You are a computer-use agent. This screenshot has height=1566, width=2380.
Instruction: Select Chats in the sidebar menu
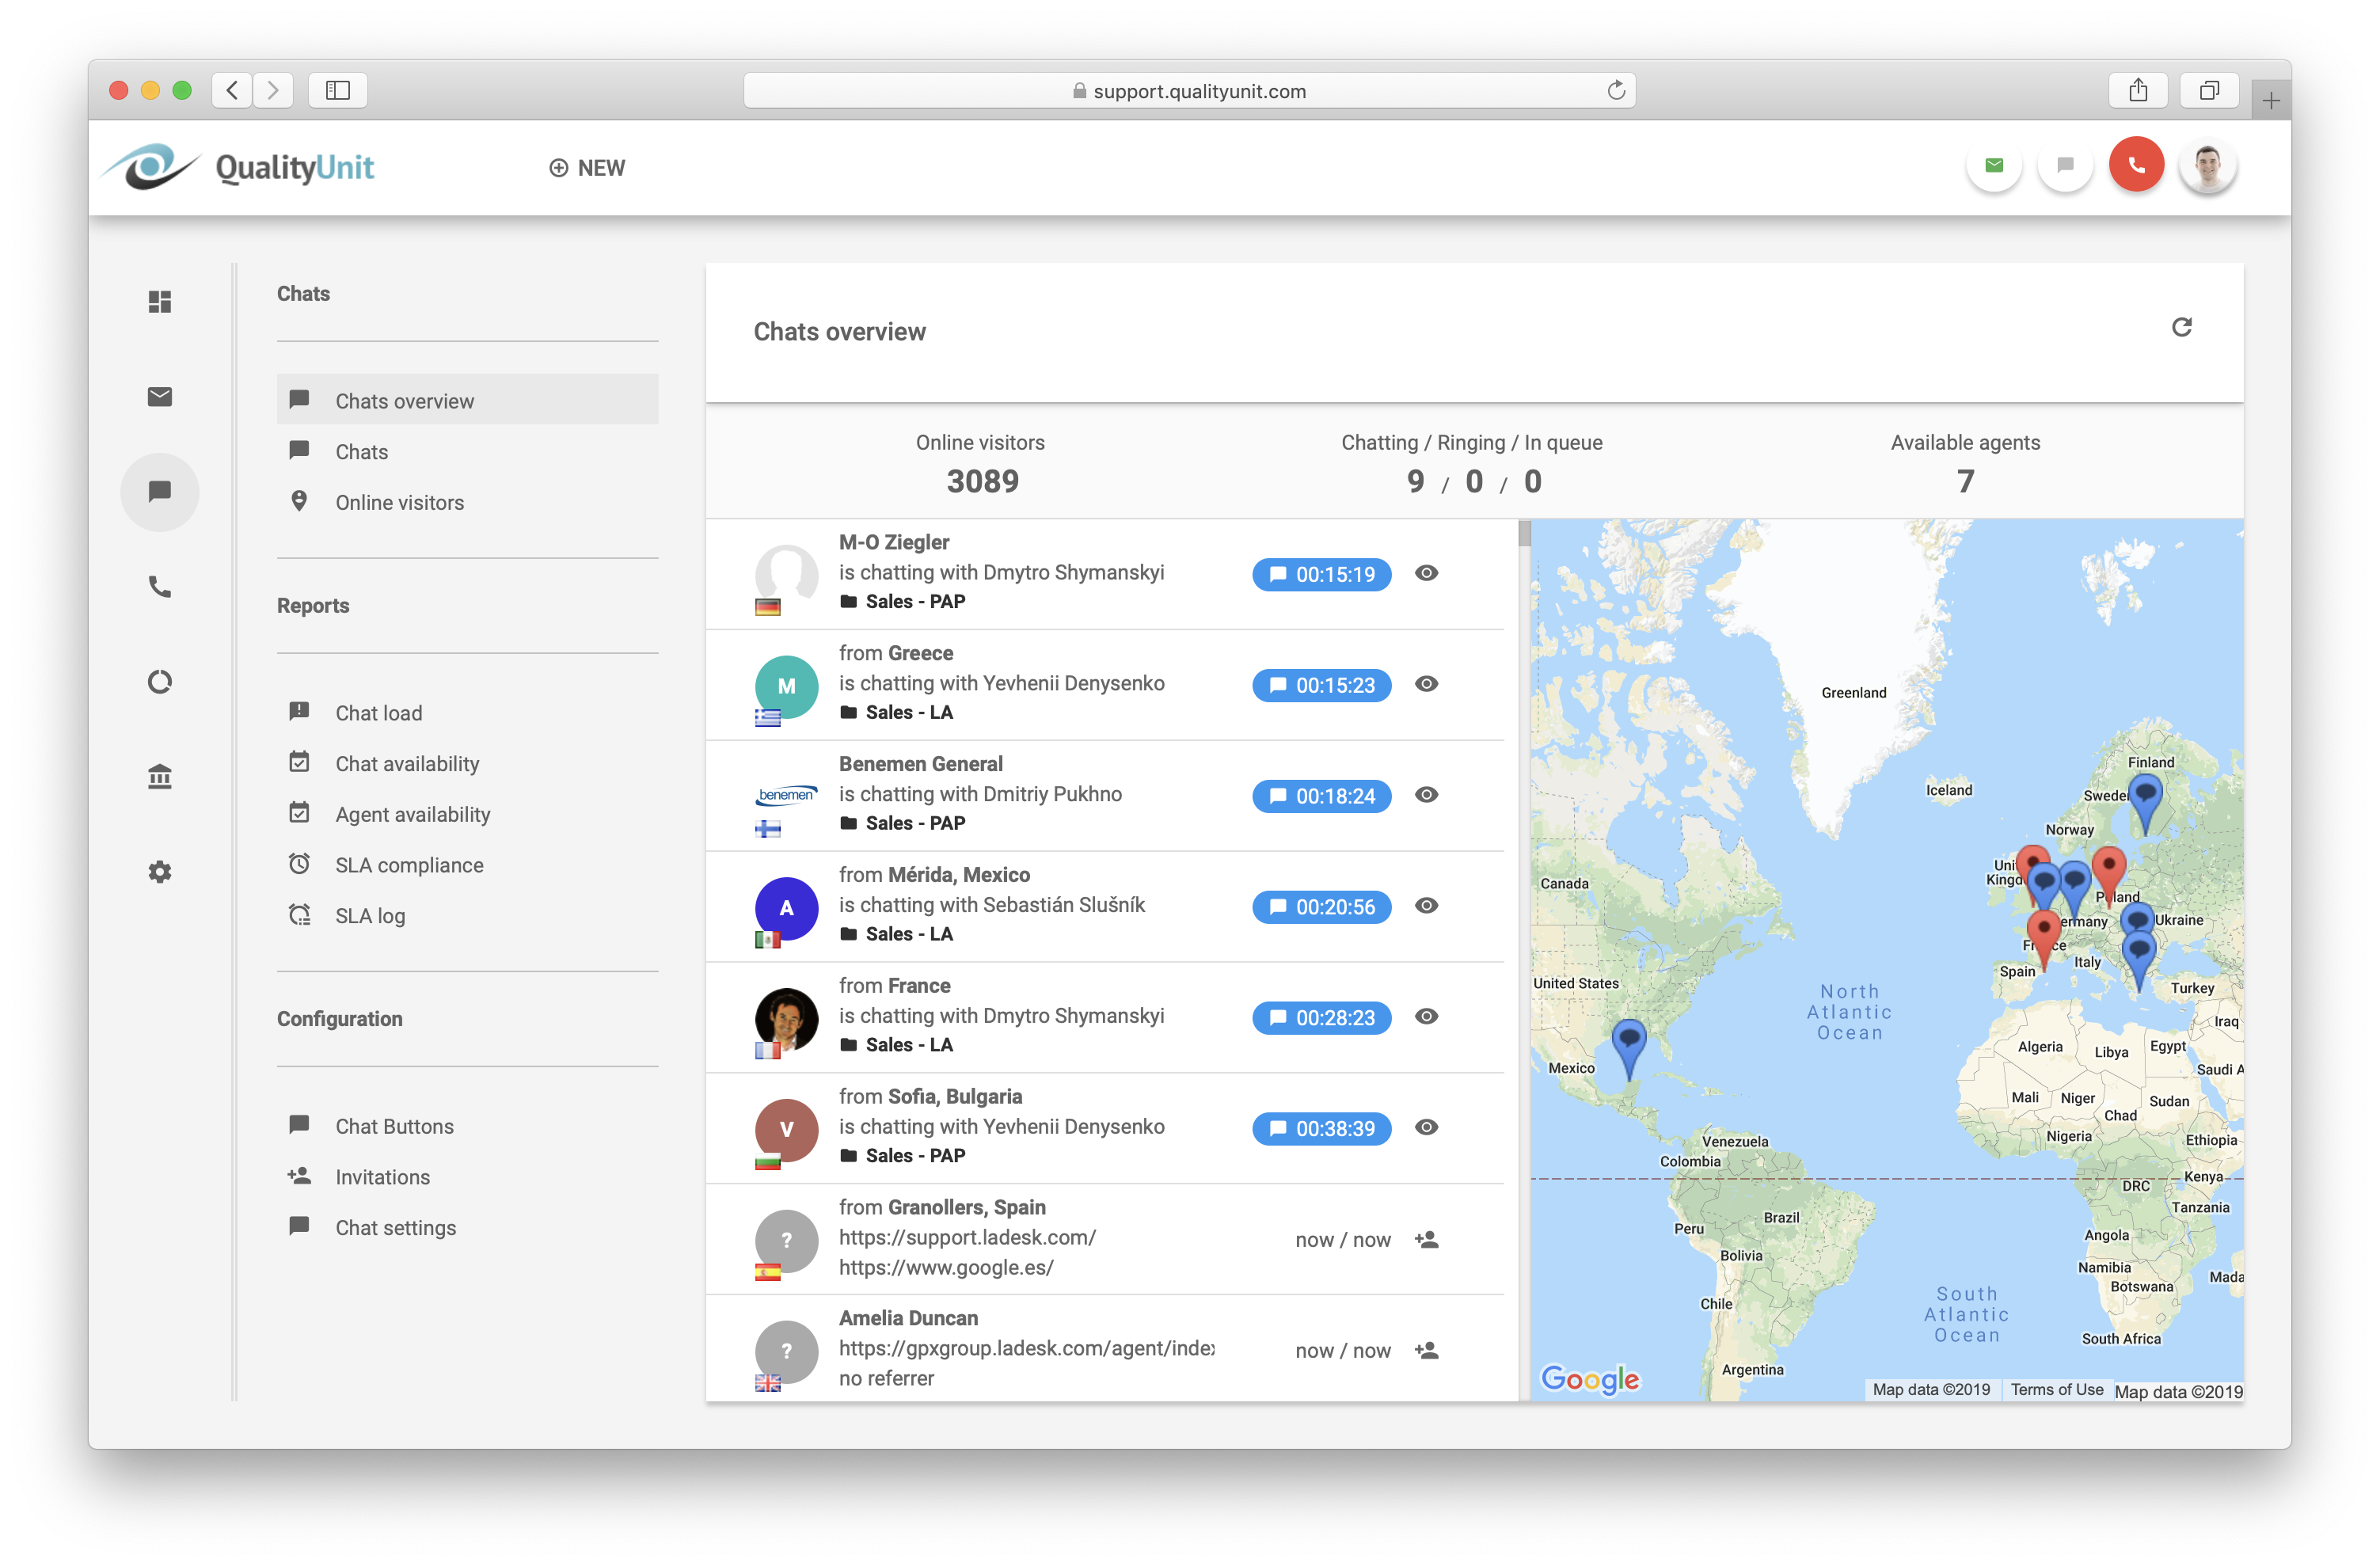click(x=362, y=451)
